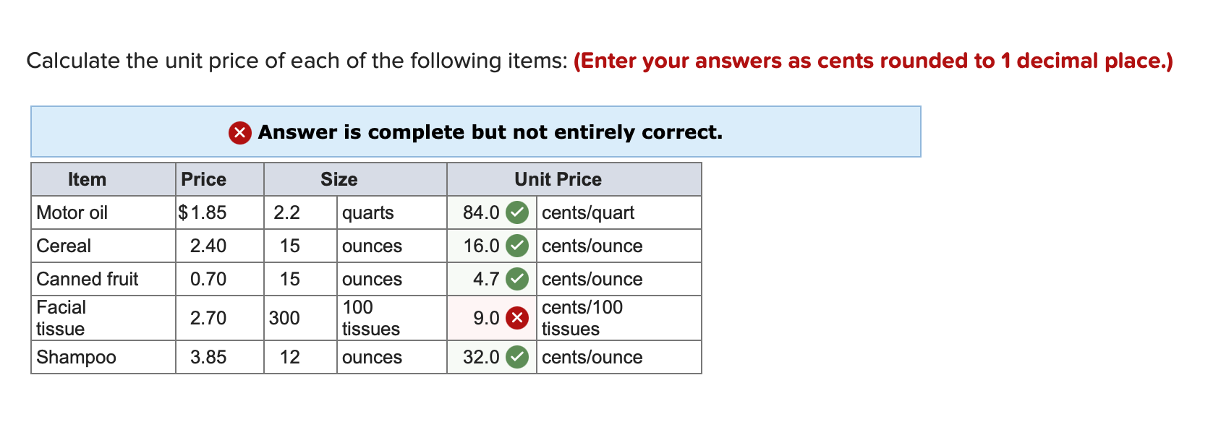Screen dimensions: 1221x422
Task: Click the green checkmark beside Canned fruit answer
Action: click(x=516, y=279)
